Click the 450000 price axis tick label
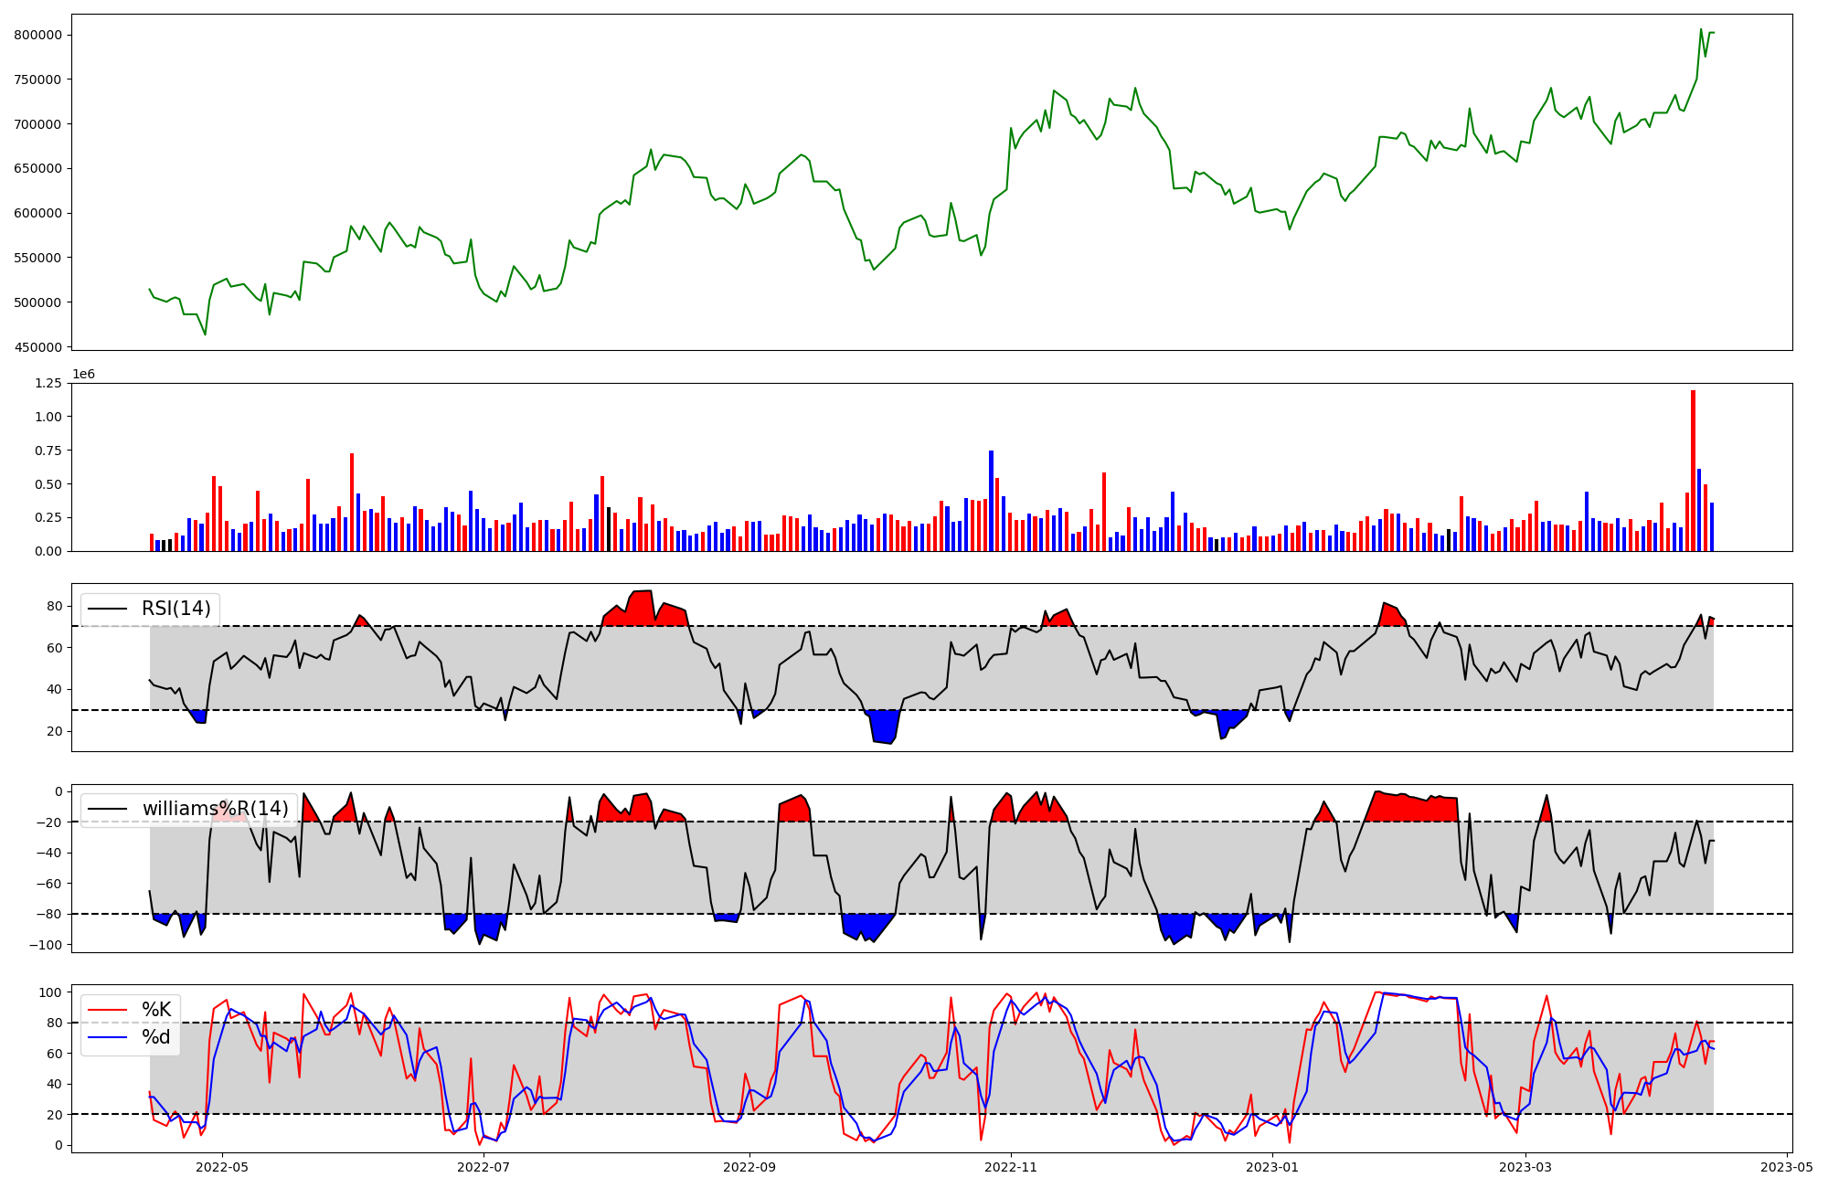Image resolution: width=1828 pixels, height=1188 pixels. (37, 347)
